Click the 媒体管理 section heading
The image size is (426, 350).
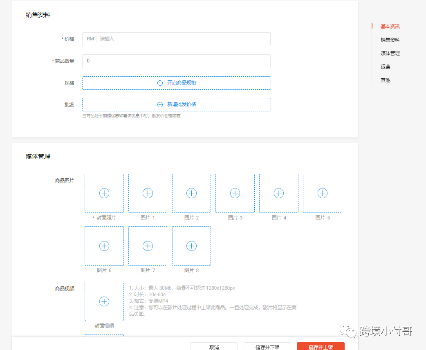38,156
